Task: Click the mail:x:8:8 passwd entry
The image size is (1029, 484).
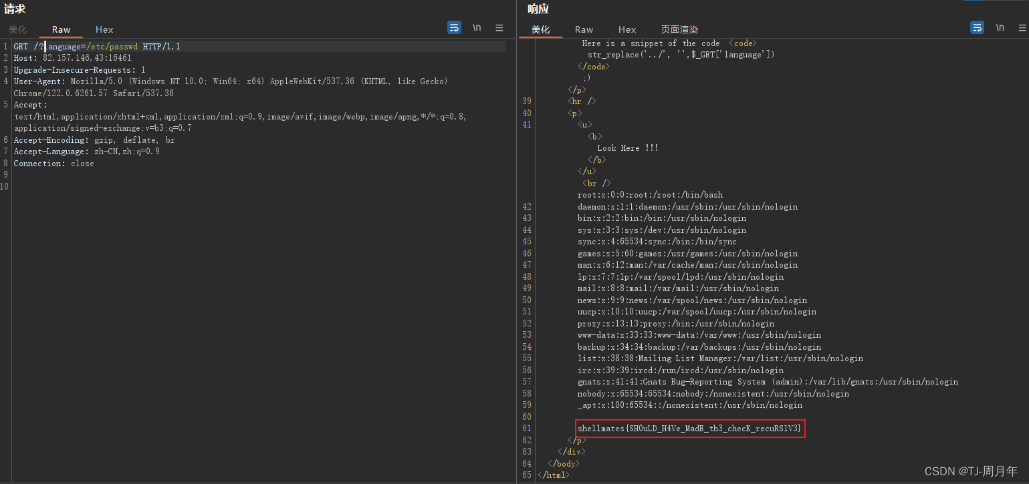Action: [x=679, y=288]
